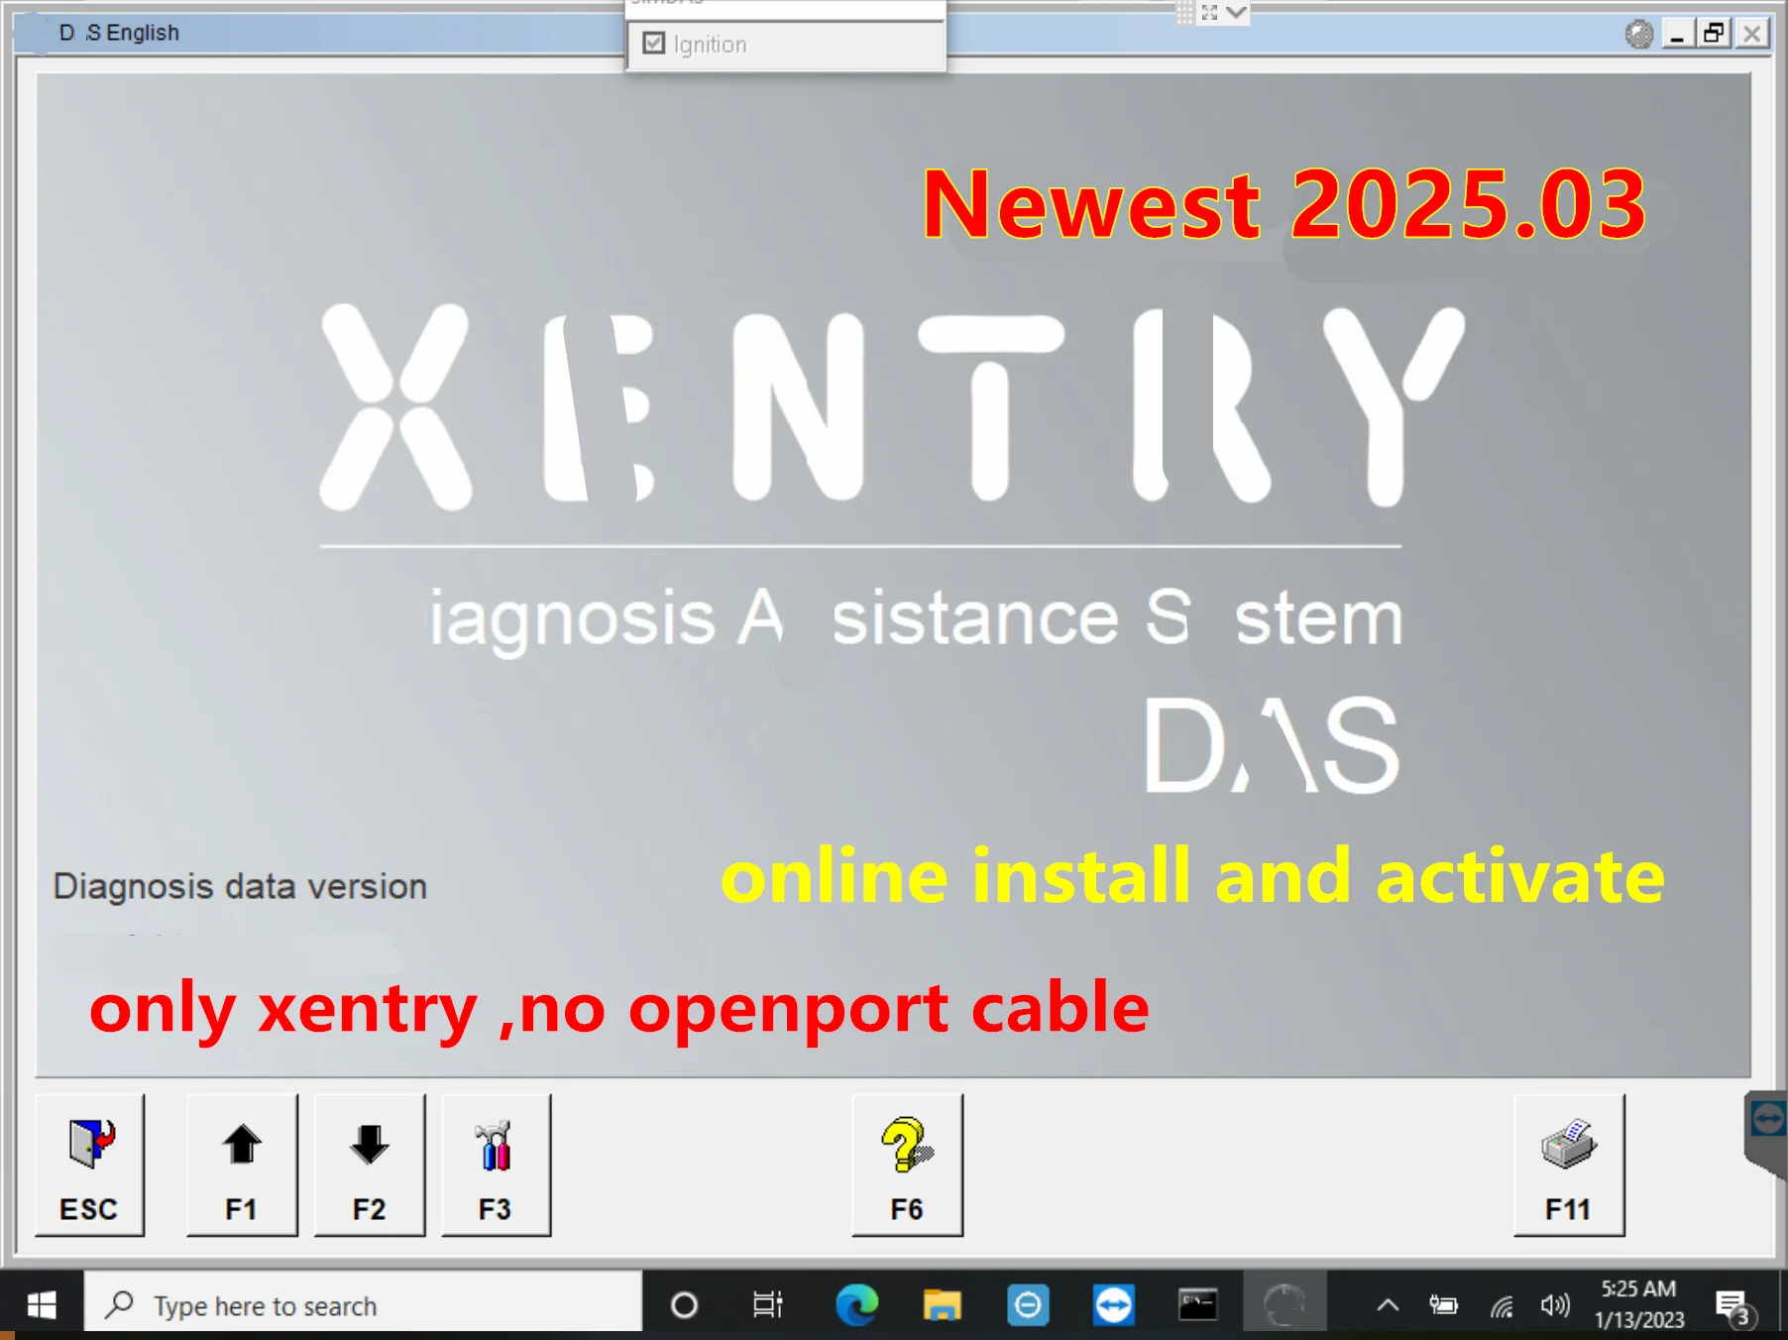Screen dimensions: 1788x1340
Task: Open Cortana circle icon on taskbar
Action: coord(684,1305)
